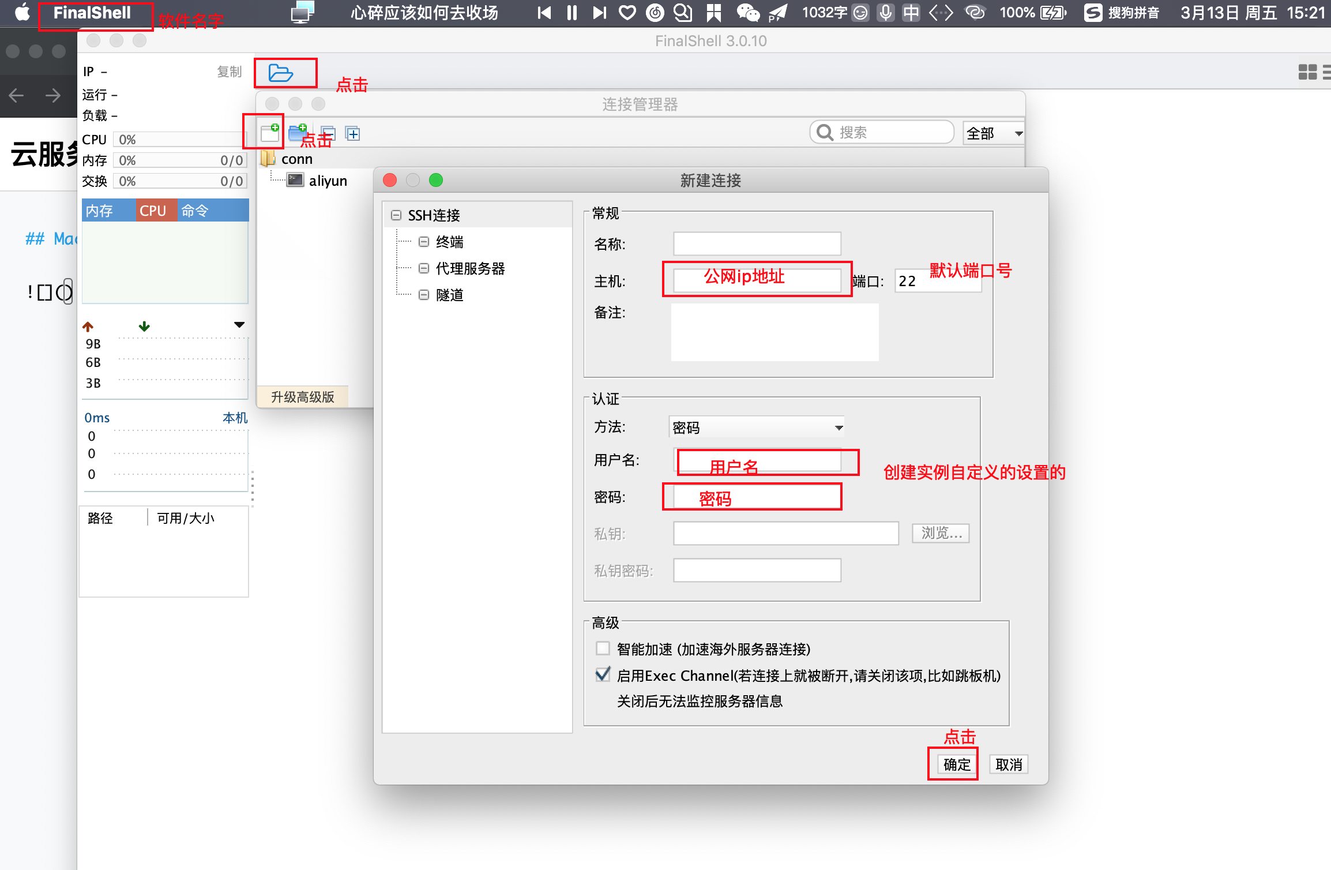This screenshot has width=1331, height=870.
Task: Click the download speed down-arrow icon
Action: click(144, 327)
